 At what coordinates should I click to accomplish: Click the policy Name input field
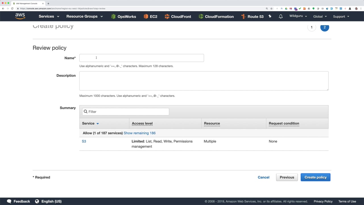142,58
